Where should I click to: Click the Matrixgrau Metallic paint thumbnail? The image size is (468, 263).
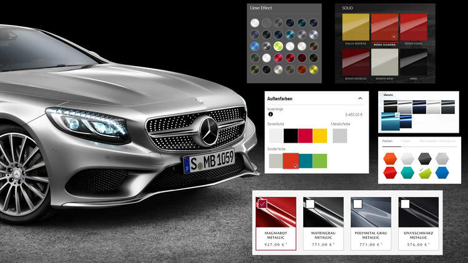[323, 212]
